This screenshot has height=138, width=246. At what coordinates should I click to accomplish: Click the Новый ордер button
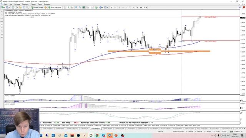(x=37, y=7)
